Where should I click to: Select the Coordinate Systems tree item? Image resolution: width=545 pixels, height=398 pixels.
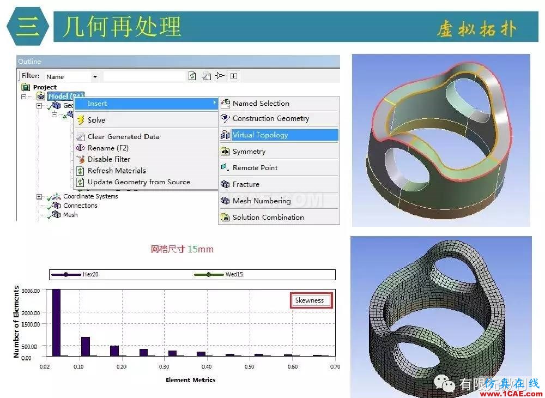90,196
